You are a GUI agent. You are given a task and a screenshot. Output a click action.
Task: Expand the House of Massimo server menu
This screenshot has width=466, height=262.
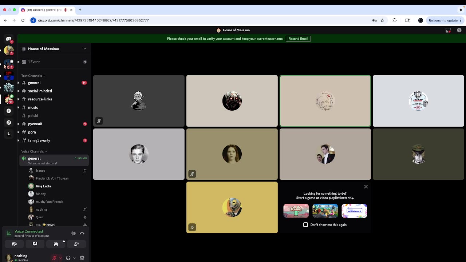click(x=85, y=49)
